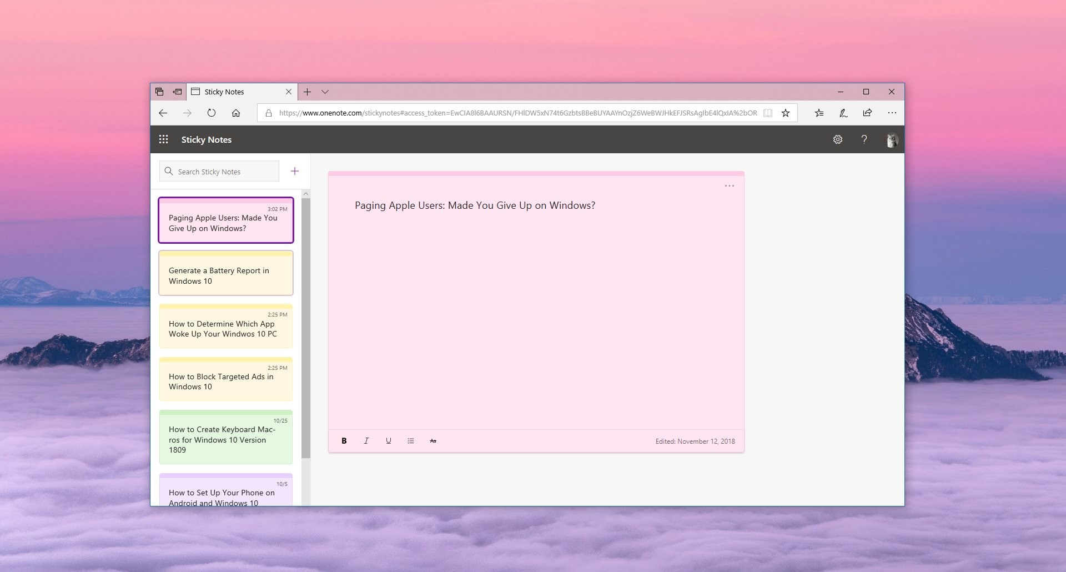This screenshot has width=1066, height=572.
Task: Open How to Create Keyboard Macros note
Action: coord(226,437)
